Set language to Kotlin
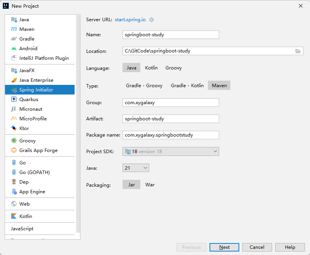Image resolution: width=310 pixels, height=255 pixels. 151,68
